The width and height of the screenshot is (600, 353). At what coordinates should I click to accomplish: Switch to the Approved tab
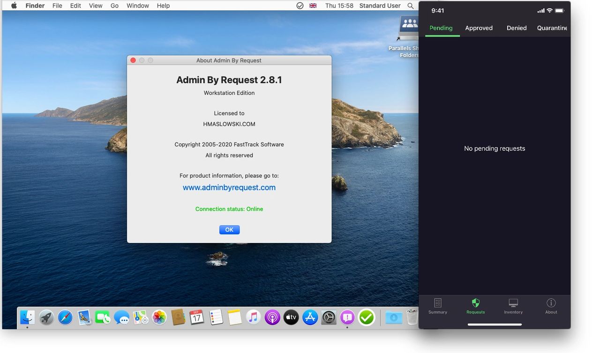[x=479, y=28]
